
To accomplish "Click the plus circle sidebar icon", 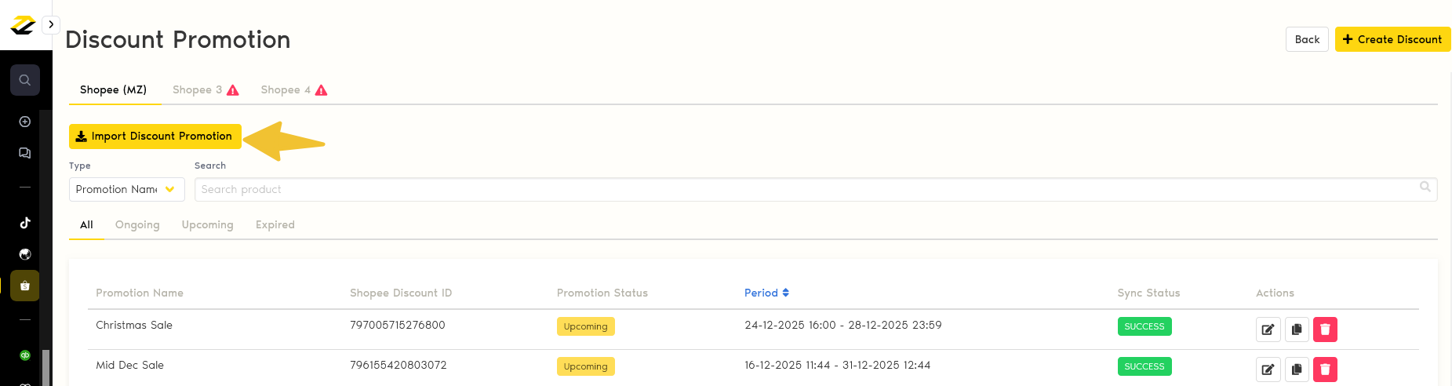I will [x=25, y=122].
